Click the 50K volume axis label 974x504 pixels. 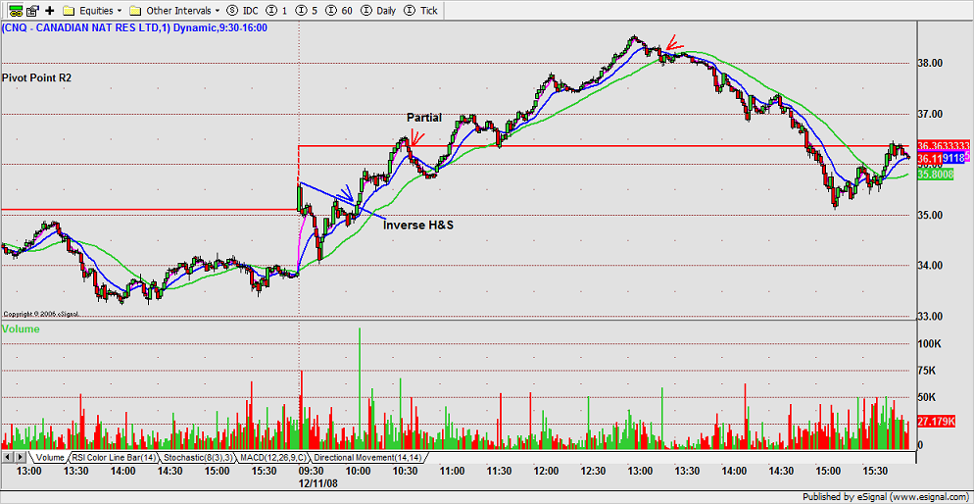pos(926,396)
